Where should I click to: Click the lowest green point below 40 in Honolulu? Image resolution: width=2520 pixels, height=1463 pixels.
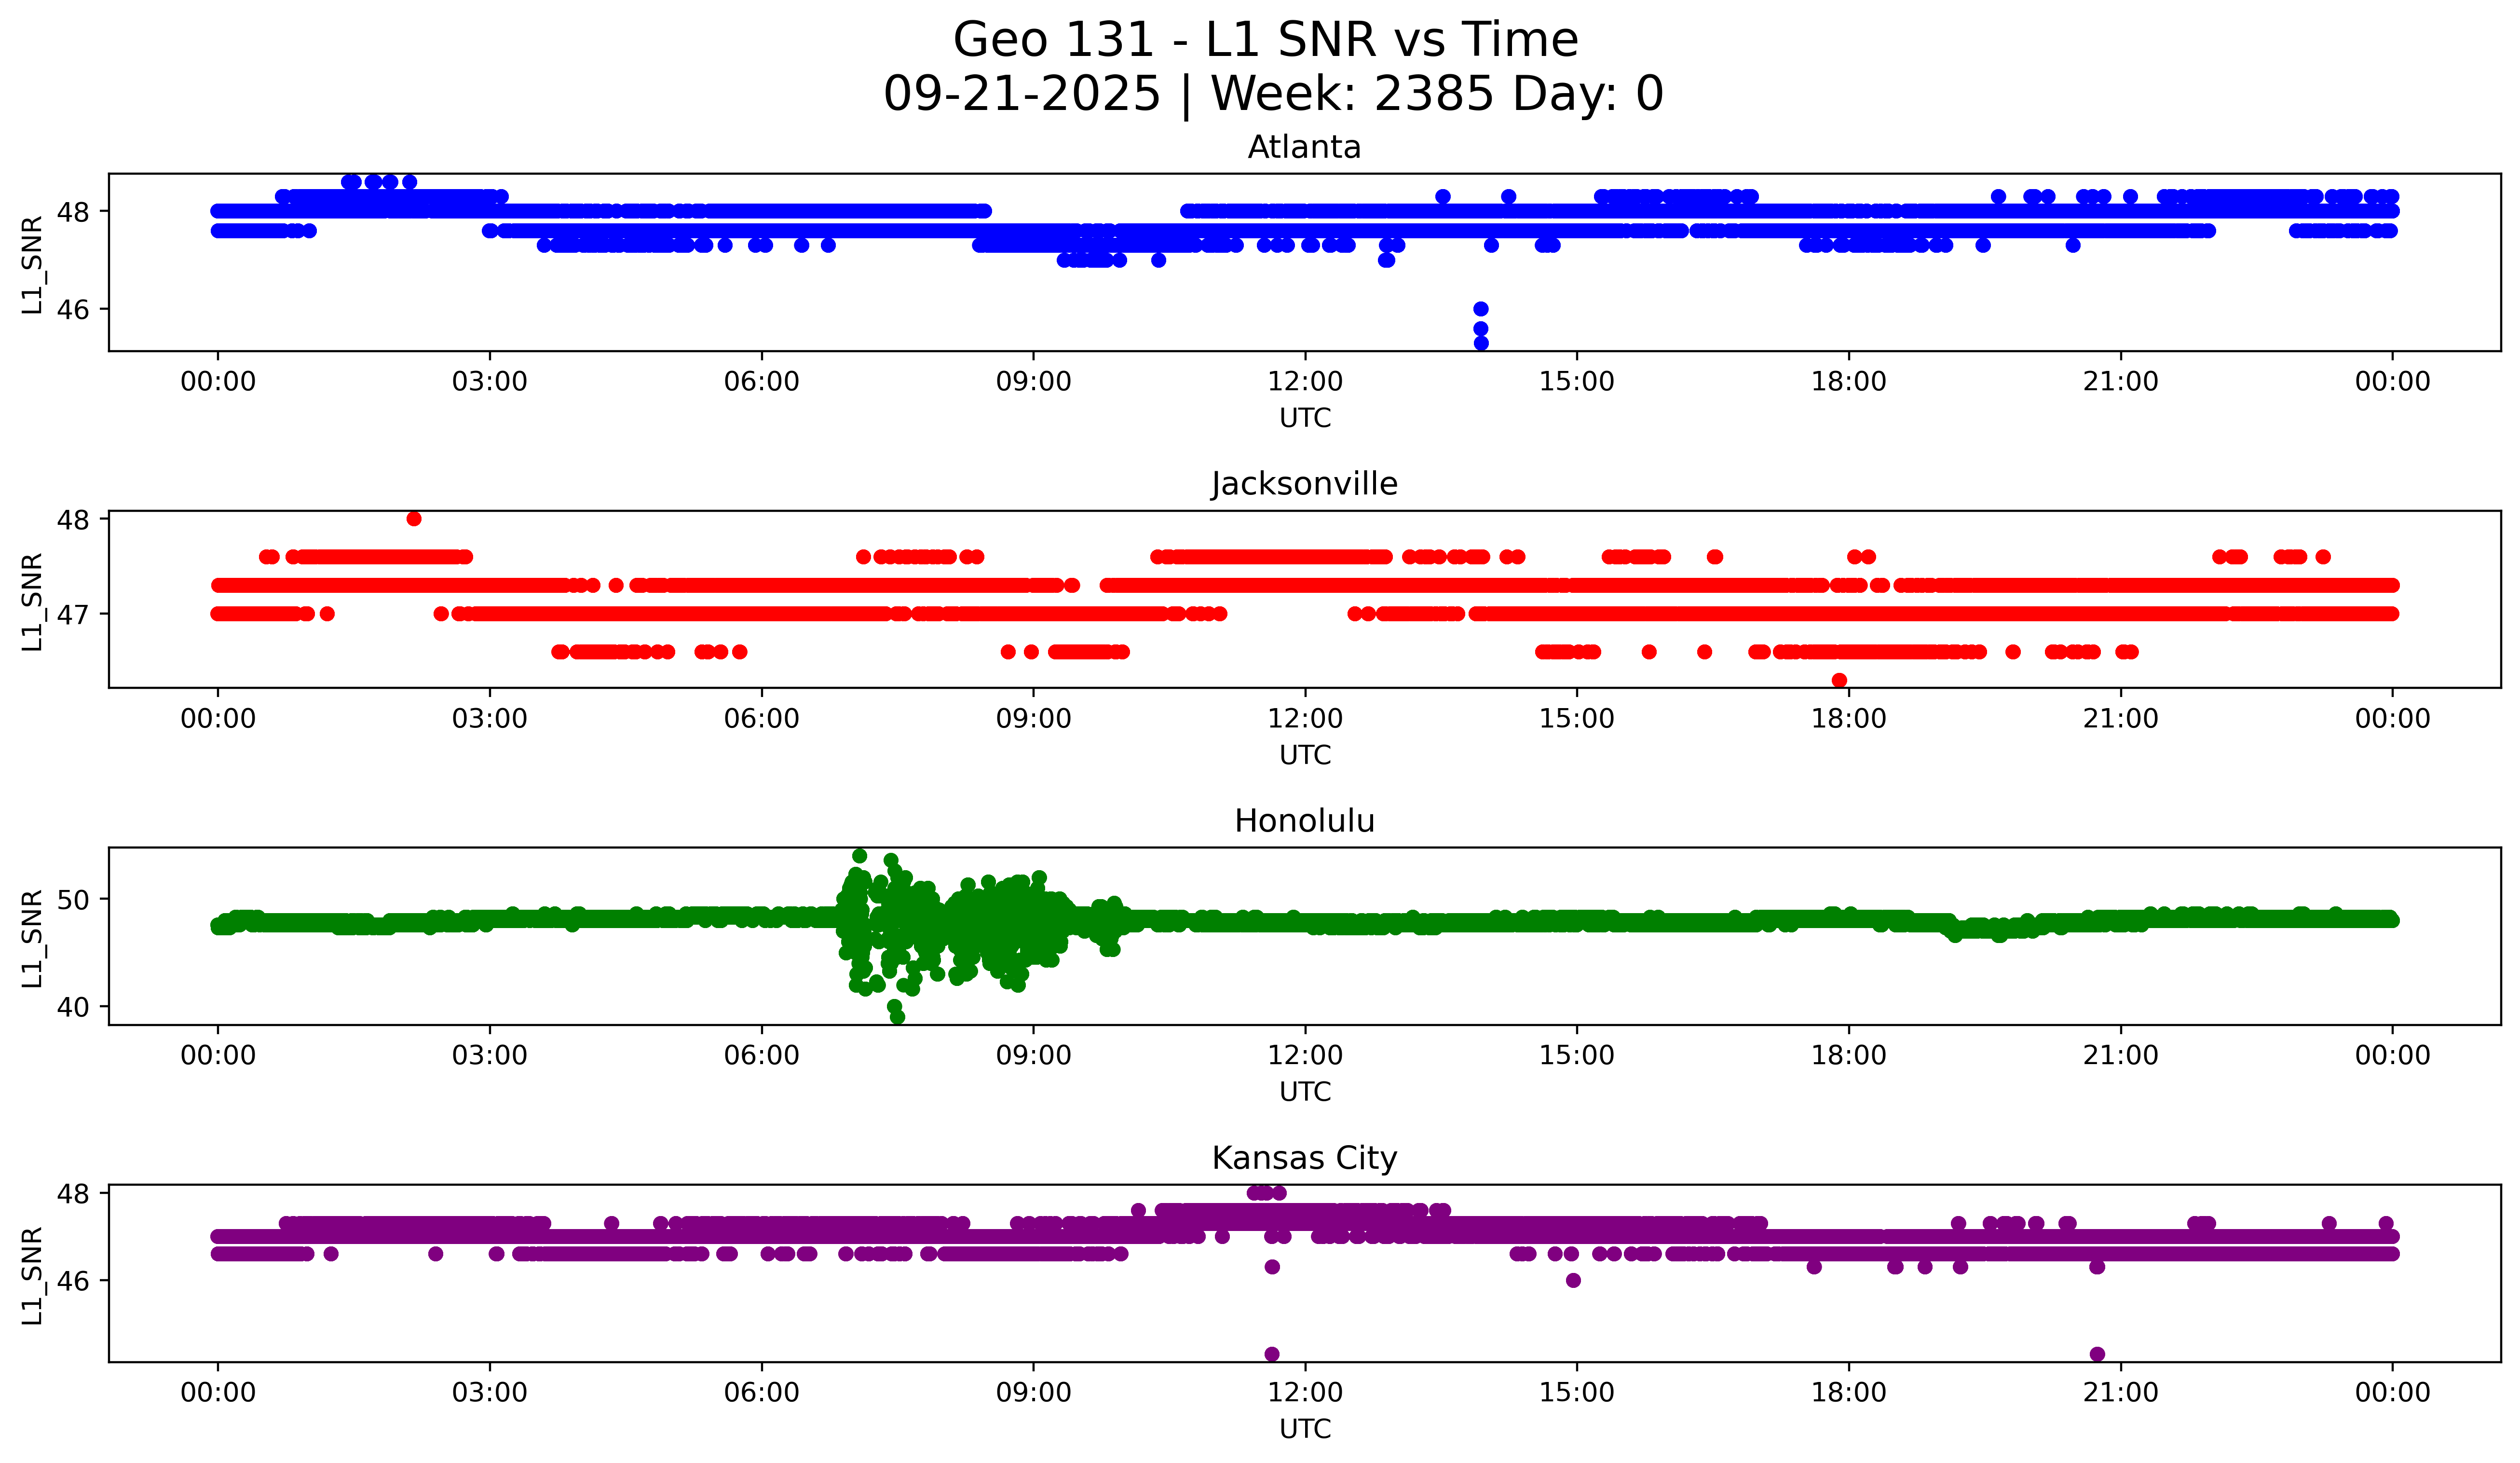pyautogui.click(x=897, y=1017)
